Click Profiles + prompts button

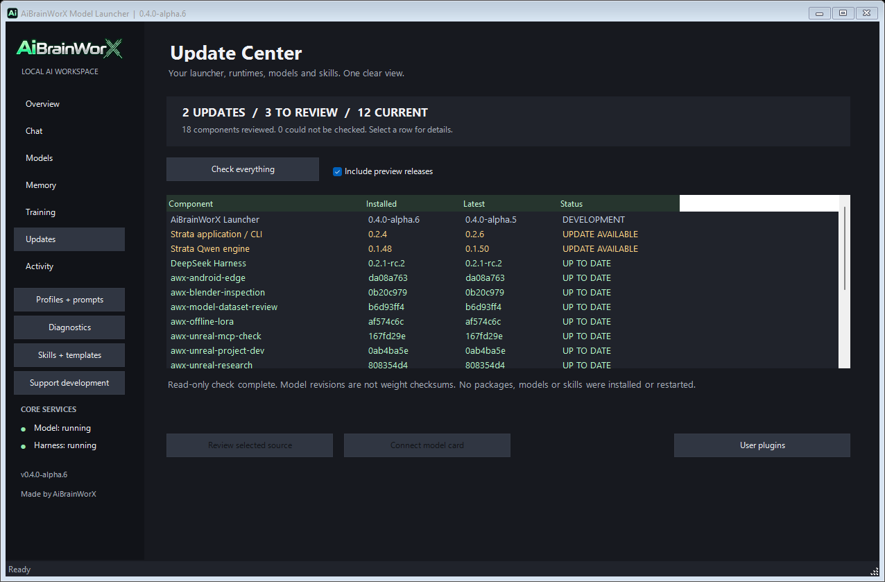pos(69,300)
